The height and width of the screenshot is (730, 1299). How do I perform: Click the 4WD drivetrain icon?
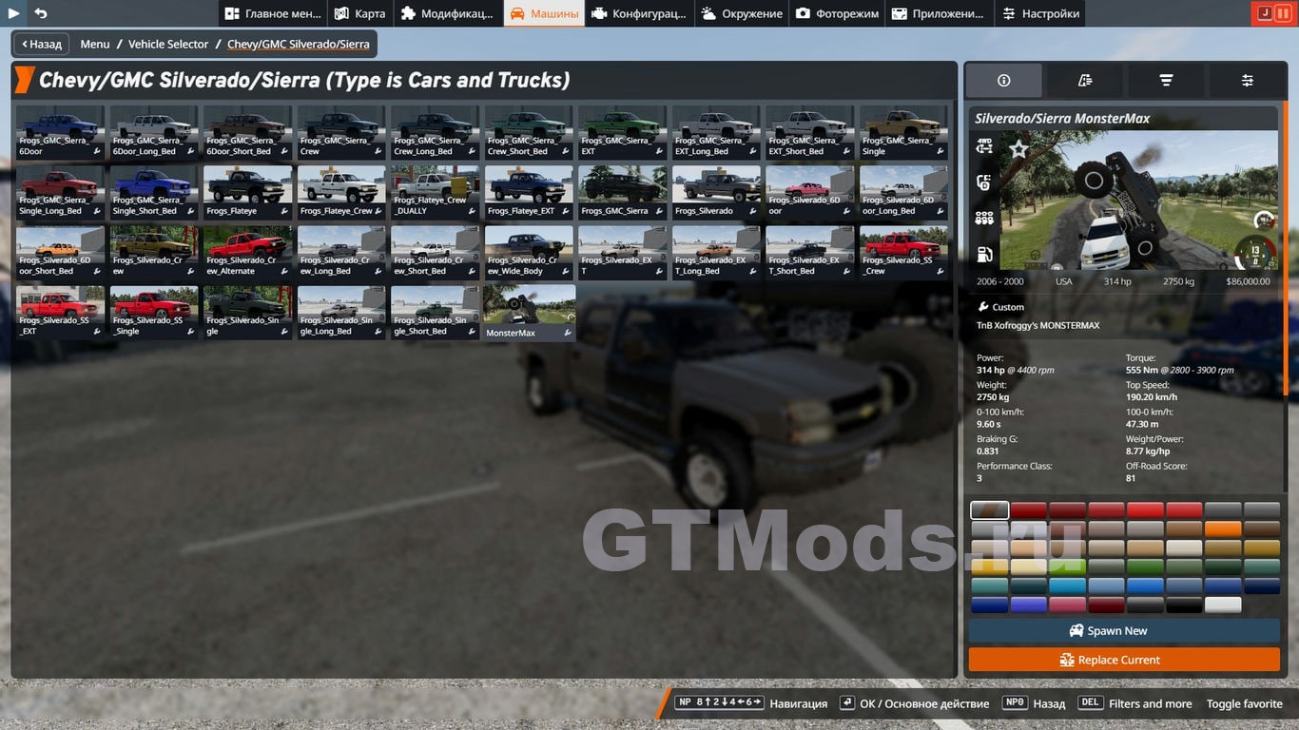click(984, 146)
